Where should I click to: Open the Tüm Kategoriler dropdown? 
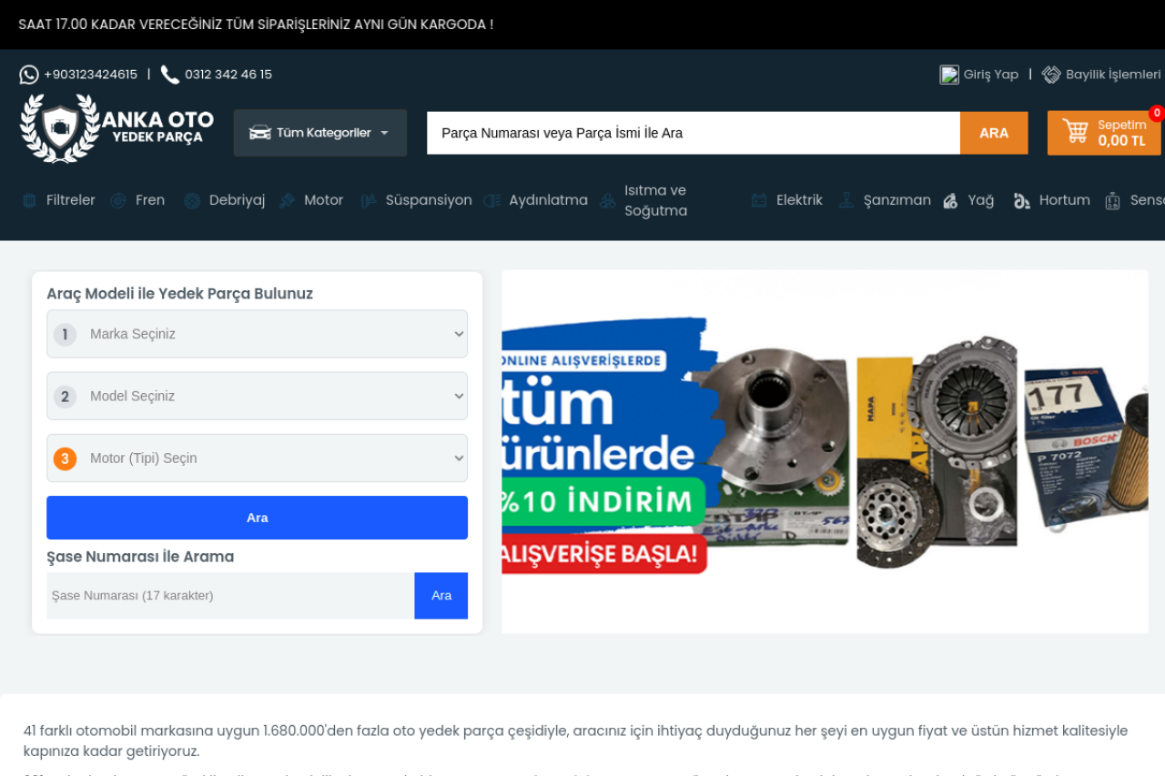pos(319,133)
